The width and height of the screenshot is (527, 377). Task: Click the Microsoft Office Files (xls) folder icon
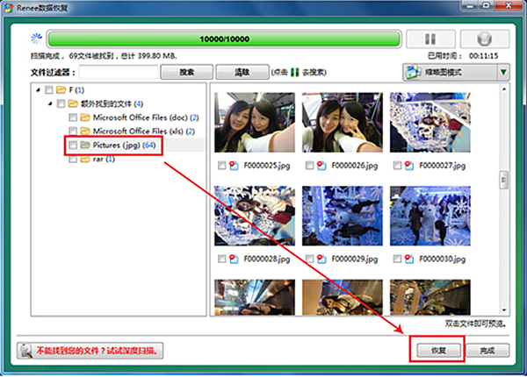pyautogui.click(x=85, y=131)
